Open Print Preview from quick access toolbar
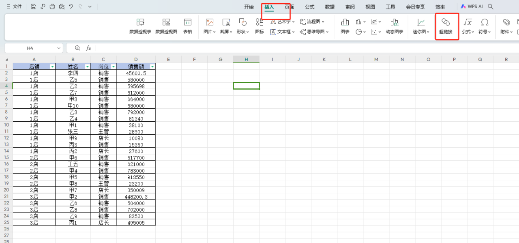519x243 pixels. (x=62, y=6)
